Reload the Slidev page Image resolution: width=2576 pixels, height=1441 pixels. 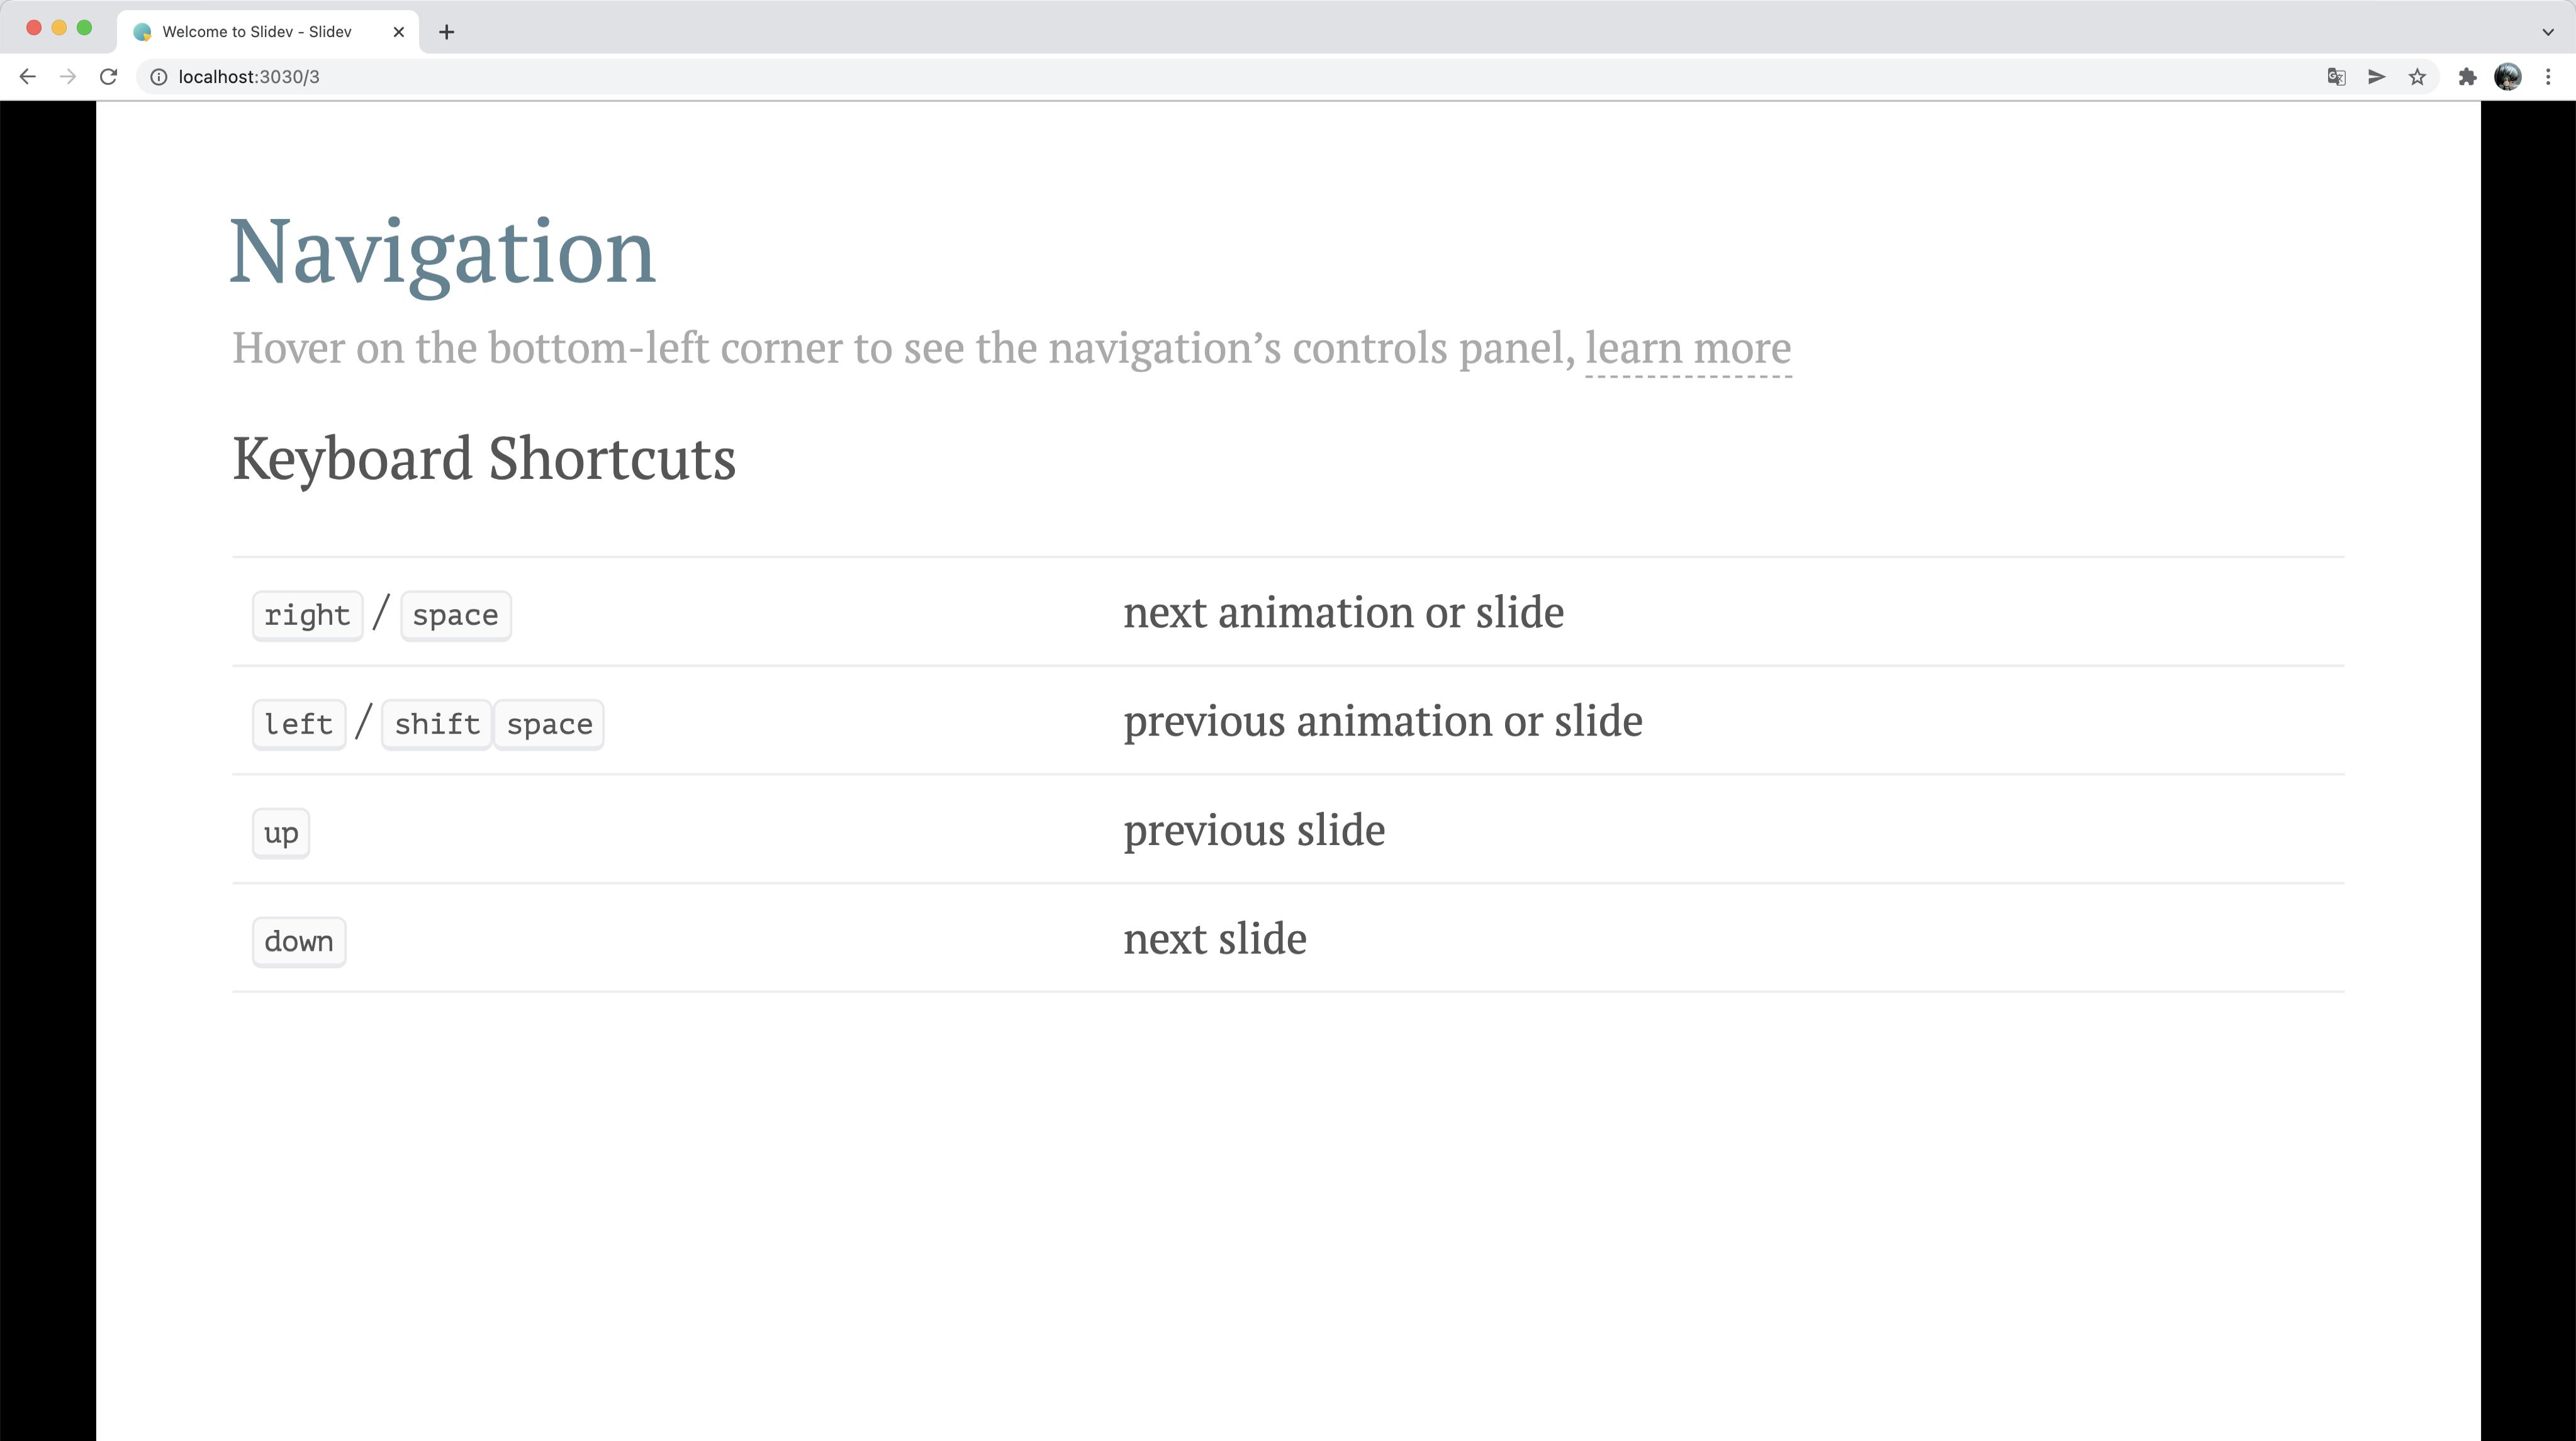109,77
